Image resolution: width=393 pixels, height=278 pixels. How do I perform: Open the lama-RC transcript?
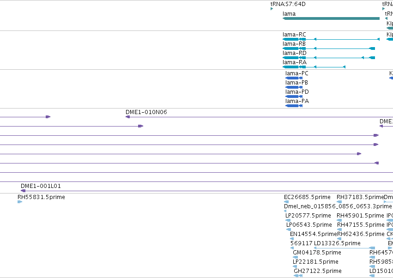tap(331, 39)
